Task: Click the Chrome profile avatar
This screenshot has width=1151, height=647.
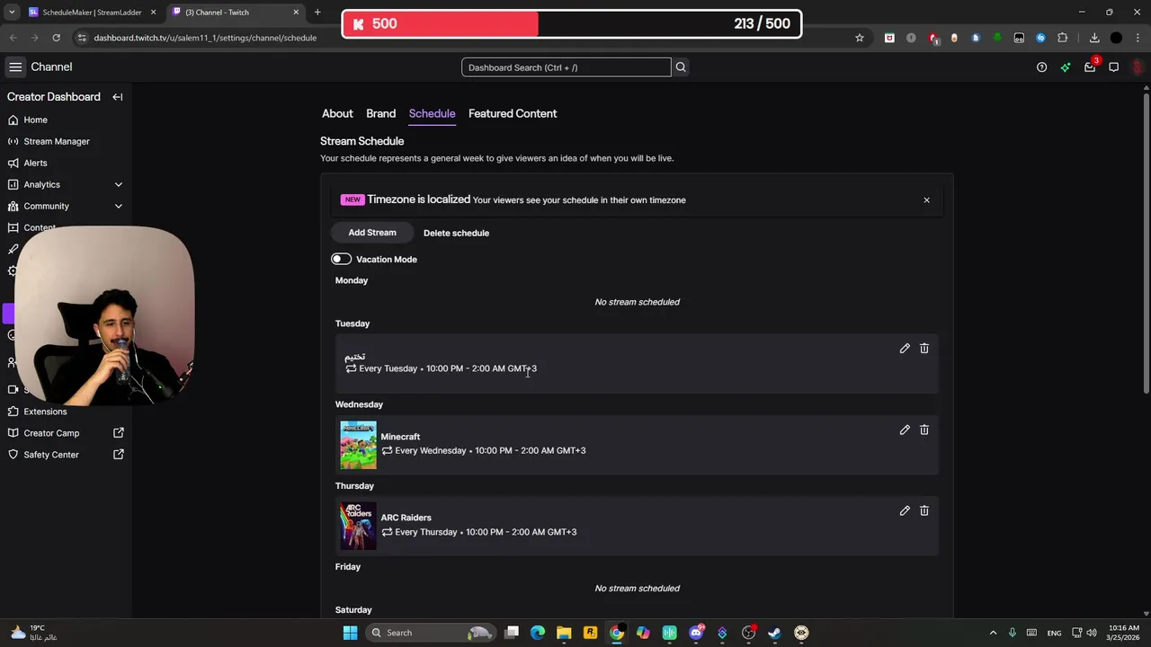Action: click(1116, 38)
